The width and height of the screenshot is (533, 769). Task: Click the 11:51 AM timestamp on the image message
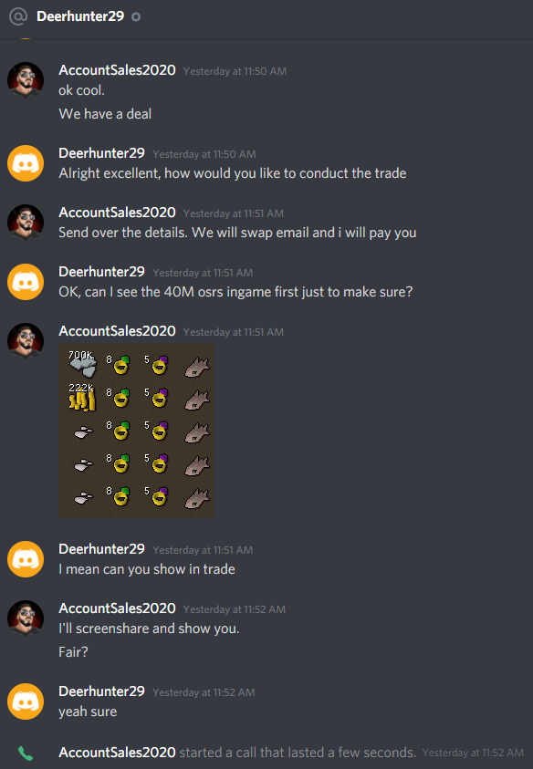234,332
